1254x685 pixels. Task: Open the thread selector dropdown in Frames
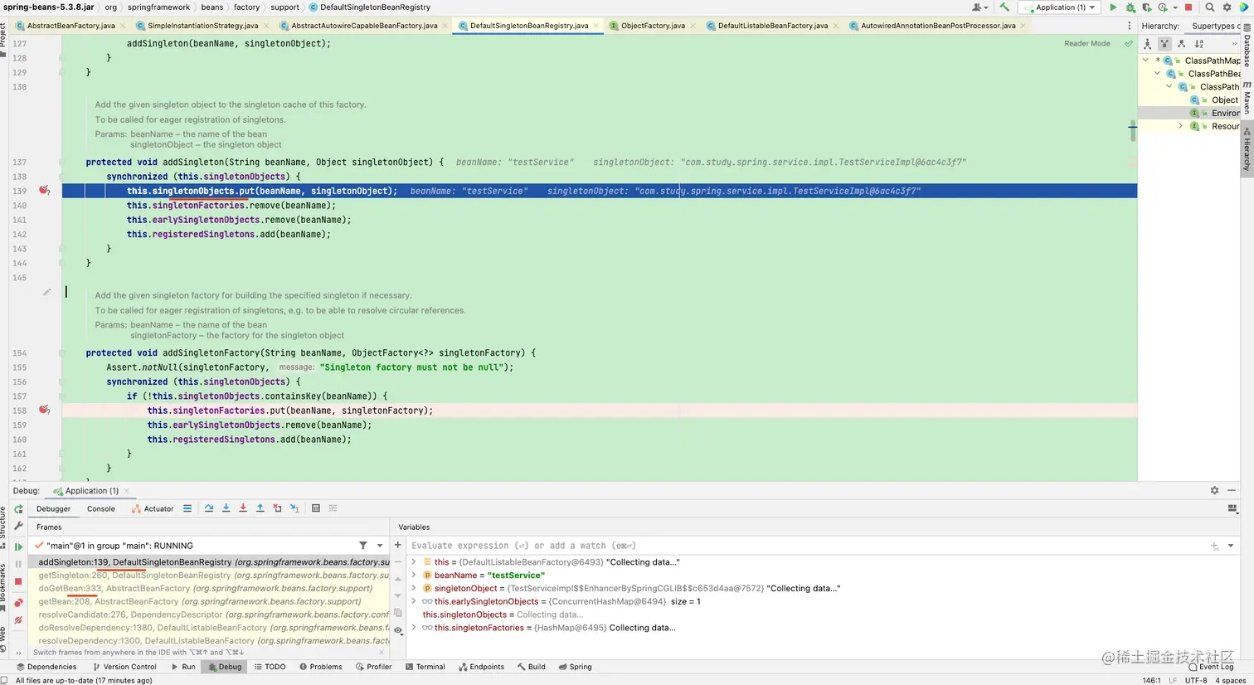pos(380,545)
